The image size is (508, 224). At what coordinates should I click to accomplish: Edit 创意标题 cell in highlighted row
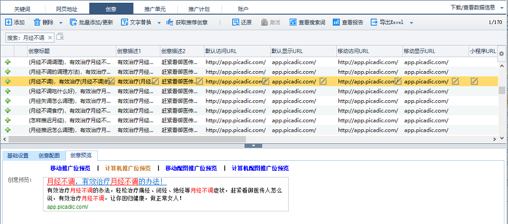coord(111,81)
